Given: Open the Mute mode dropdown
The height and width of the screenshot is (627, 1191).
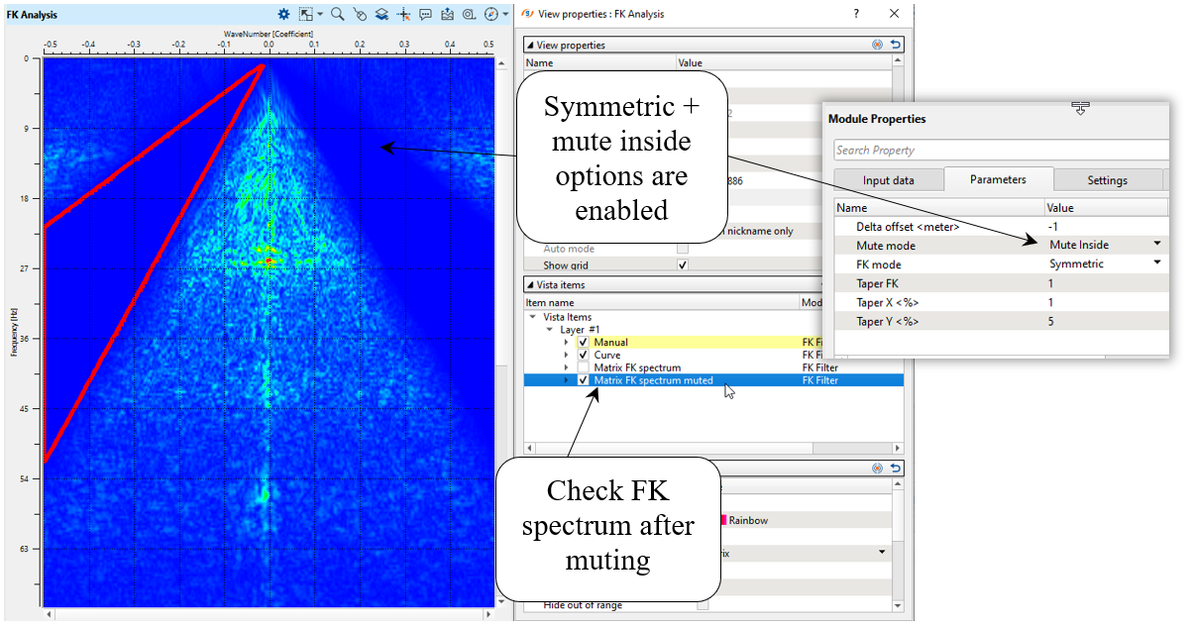Looking at the screenshot, I should click(1156, 244).
